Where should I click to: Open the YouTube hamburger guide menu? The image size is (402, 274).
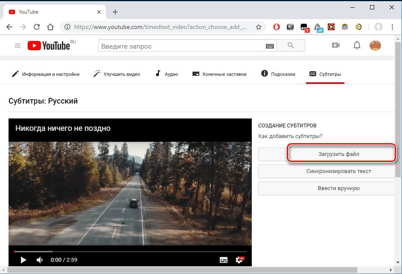(17, 46)
